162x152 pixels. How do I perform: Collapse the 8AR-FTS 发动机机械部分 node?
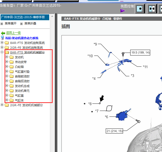pos(2,52)
